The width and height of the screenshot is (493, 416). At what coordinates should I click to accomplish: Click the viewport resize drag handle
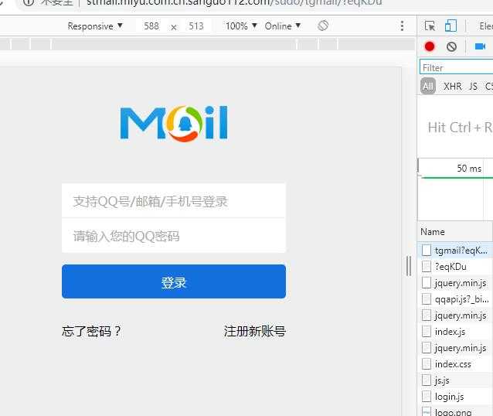click(409, 266)
